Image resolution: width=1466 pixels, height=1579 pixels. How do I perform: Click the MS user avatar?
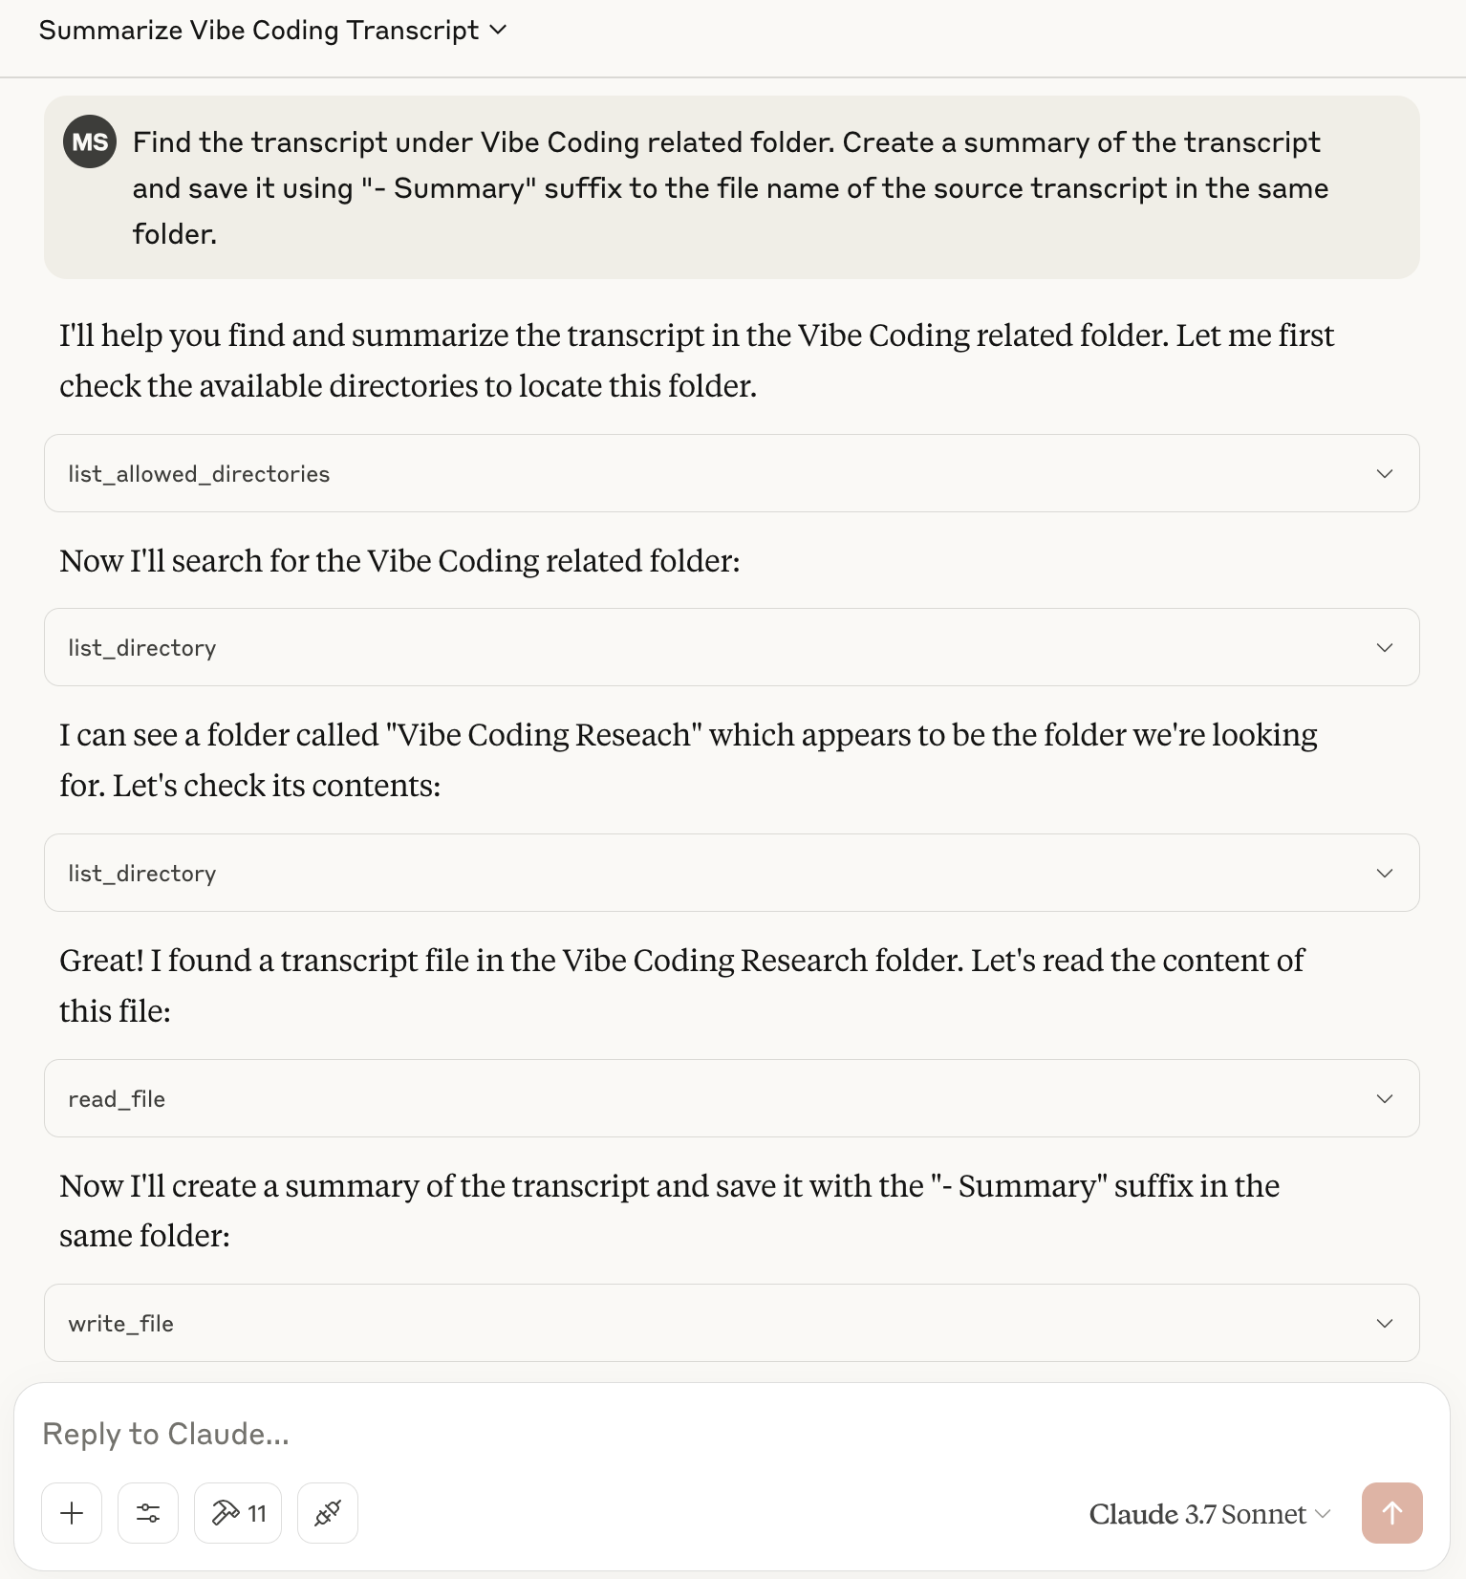[x=90, y=142]
